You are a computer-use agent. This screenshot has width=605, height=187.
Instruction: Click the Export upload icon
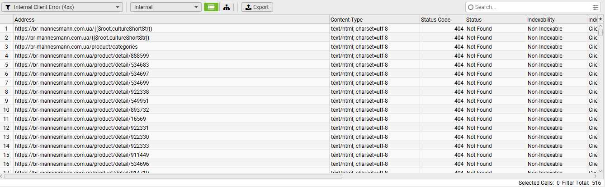click(248, 7)
